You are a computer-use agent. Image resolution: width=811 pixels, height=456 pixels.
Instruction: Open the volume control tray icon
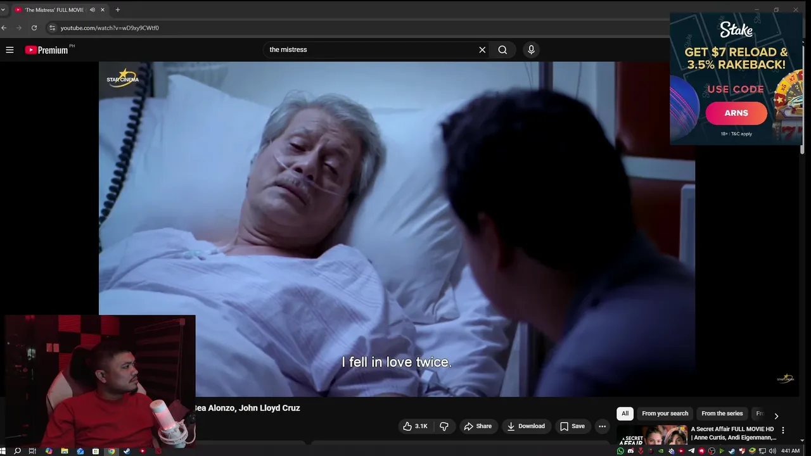point(772,451)
